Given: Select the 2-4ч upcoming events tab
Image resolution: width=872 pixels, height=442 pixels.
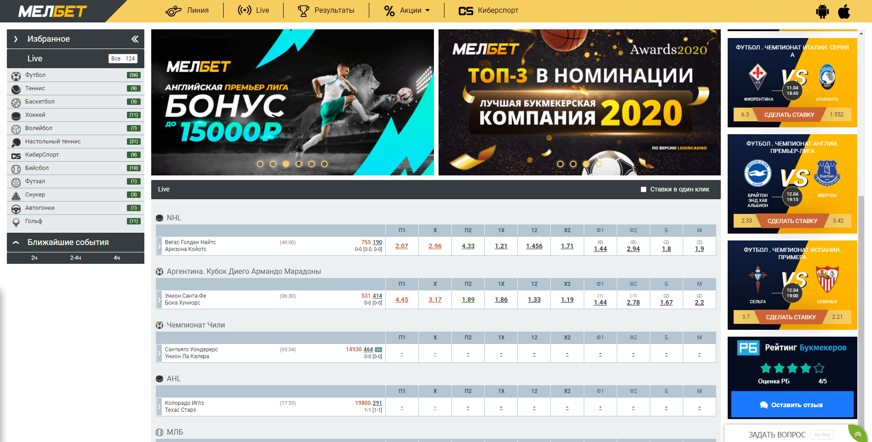Looking at the screenshot, I should click(76, 258).
